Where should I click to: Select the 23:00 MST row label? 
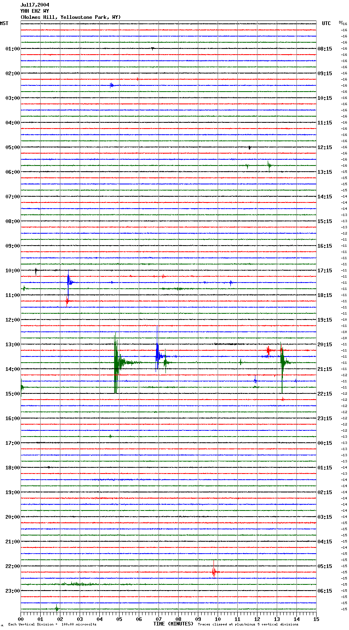point(13,591)
